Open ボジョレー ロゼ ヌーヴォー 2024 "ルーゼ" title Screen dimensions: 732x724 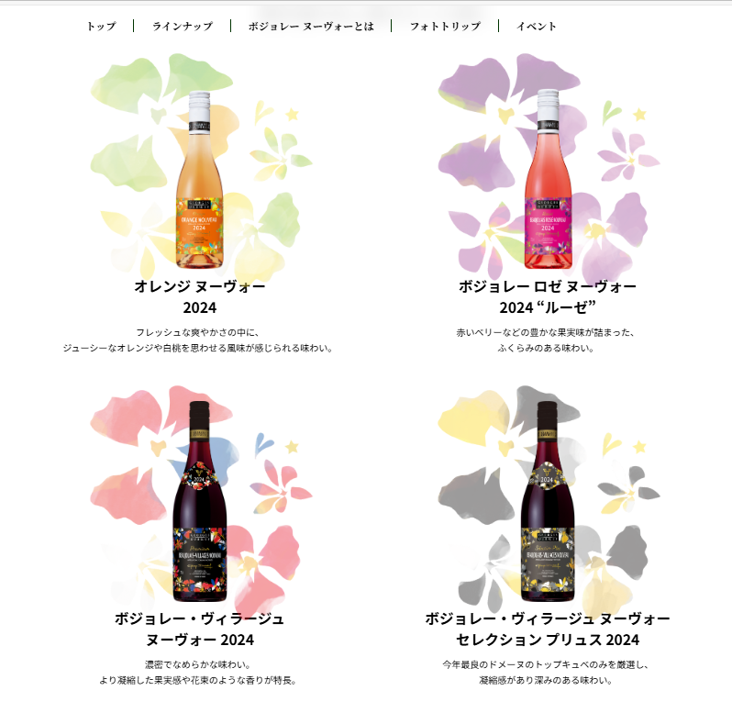pos(547,296)
